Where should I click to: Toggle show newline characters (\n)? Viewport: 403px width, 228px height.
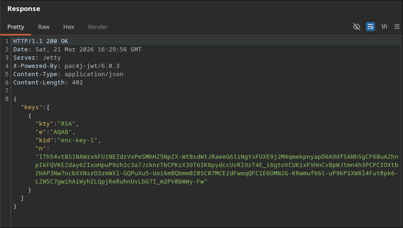tap(384, 27)
